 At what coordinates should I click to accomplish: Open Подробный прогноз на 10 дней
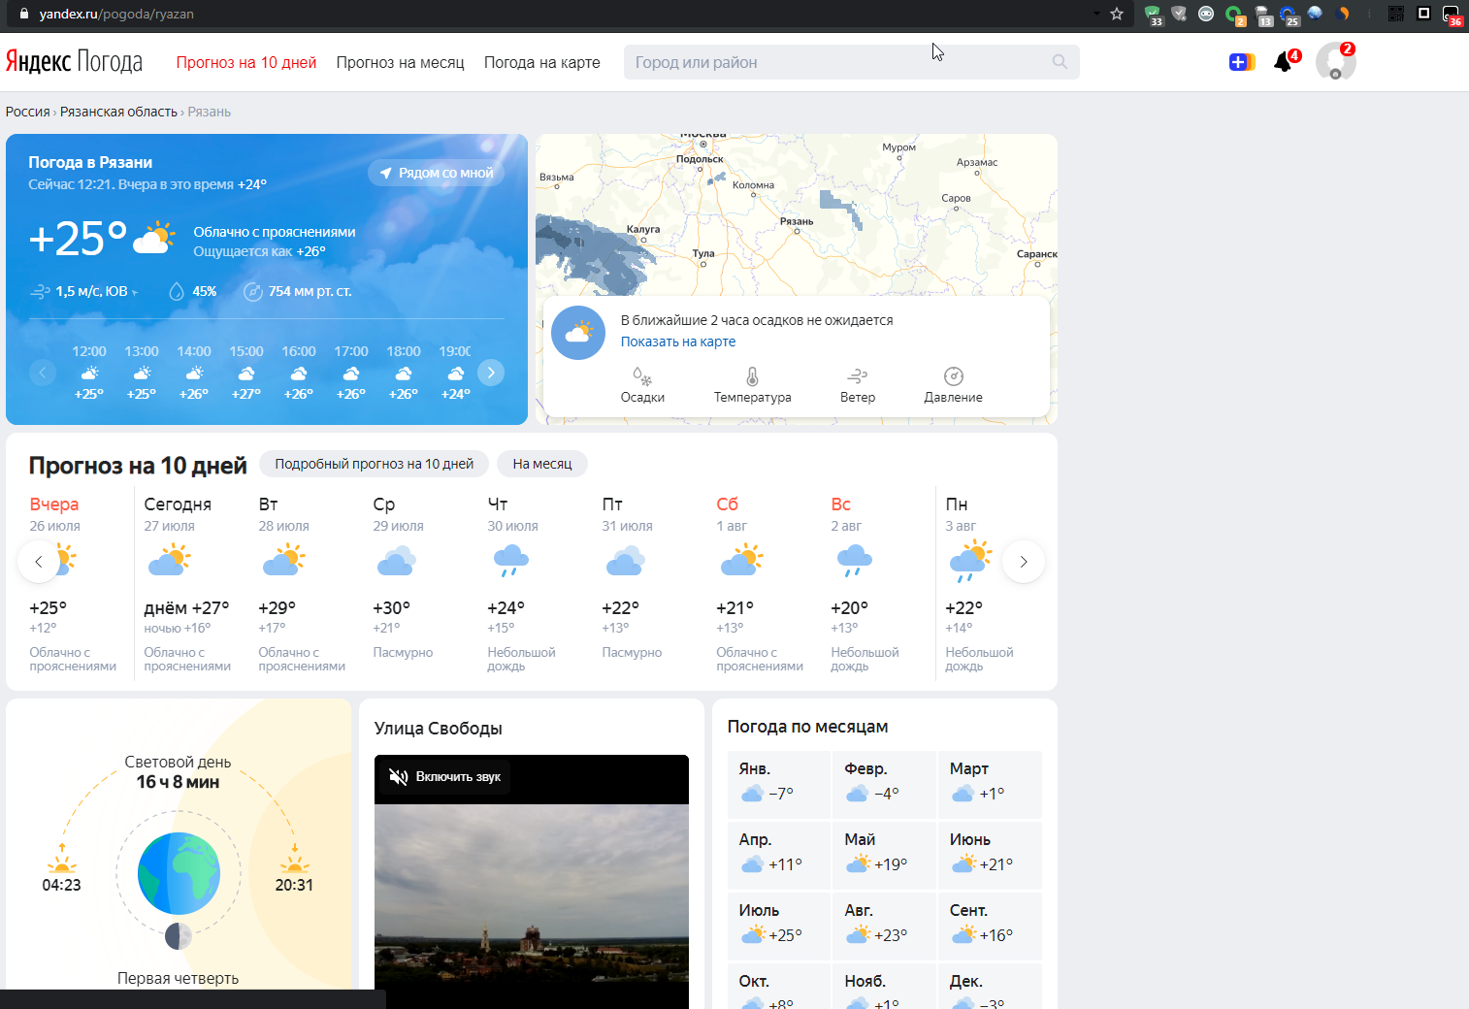374,464
